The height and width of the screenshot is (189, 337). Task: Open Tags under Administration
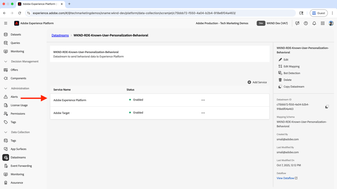(x=13, y=122)
